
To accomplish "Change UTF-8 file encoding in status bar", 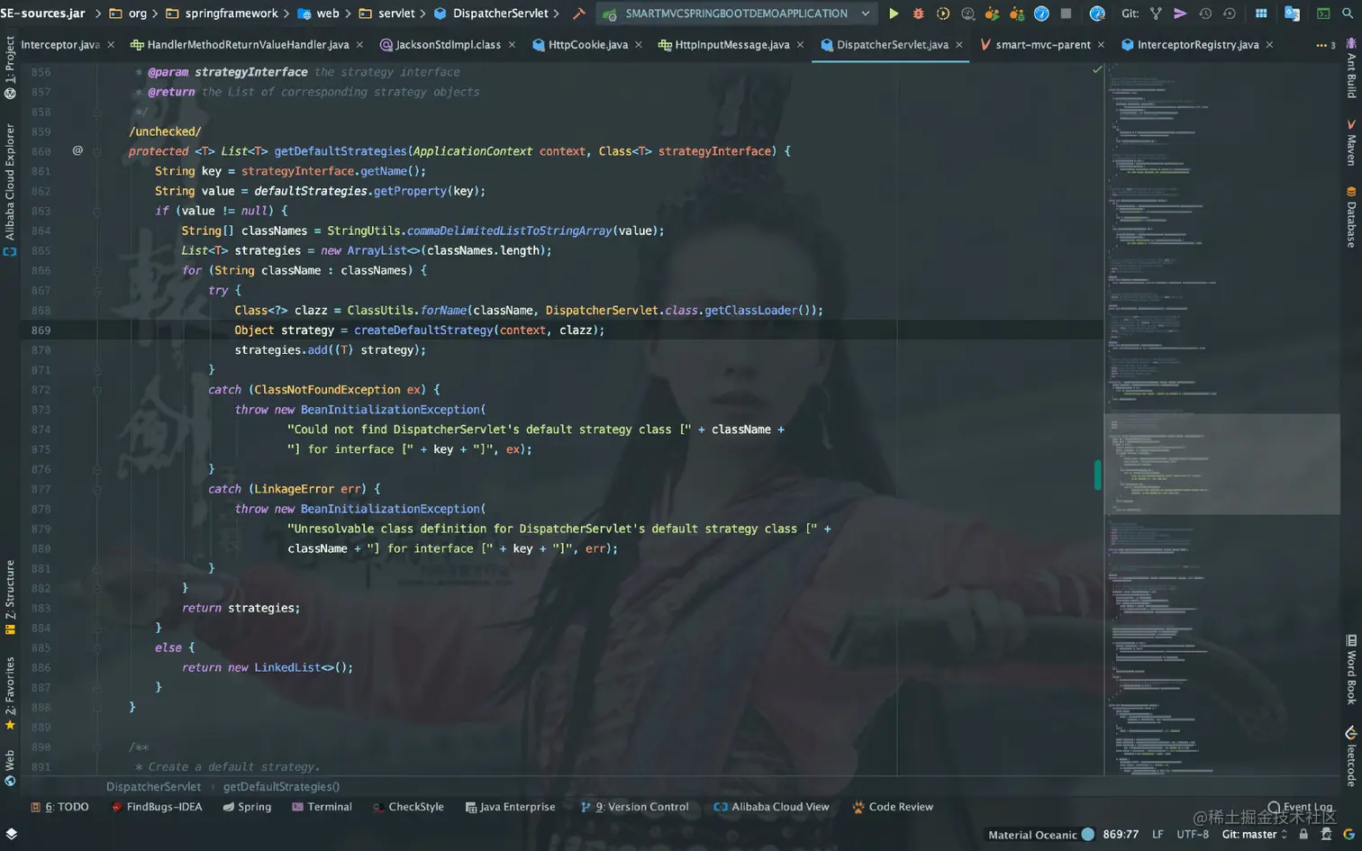I will tap(1193, 835).
